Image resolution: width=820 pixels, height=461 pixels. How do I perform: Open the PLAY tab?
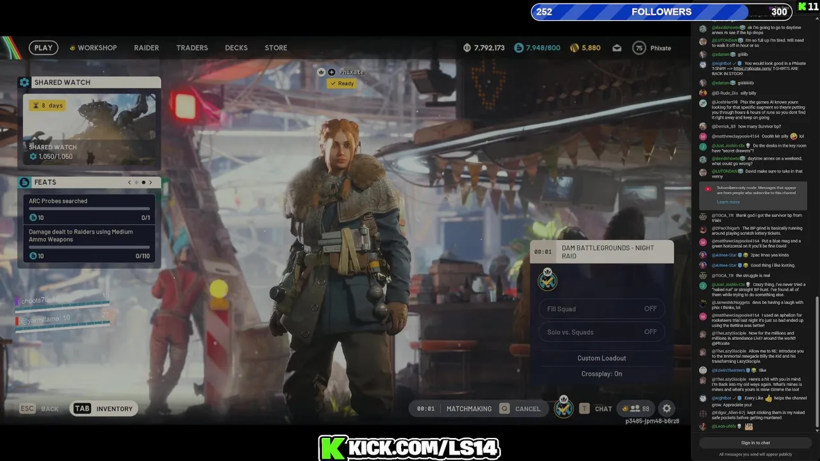(x=44, y=48)
